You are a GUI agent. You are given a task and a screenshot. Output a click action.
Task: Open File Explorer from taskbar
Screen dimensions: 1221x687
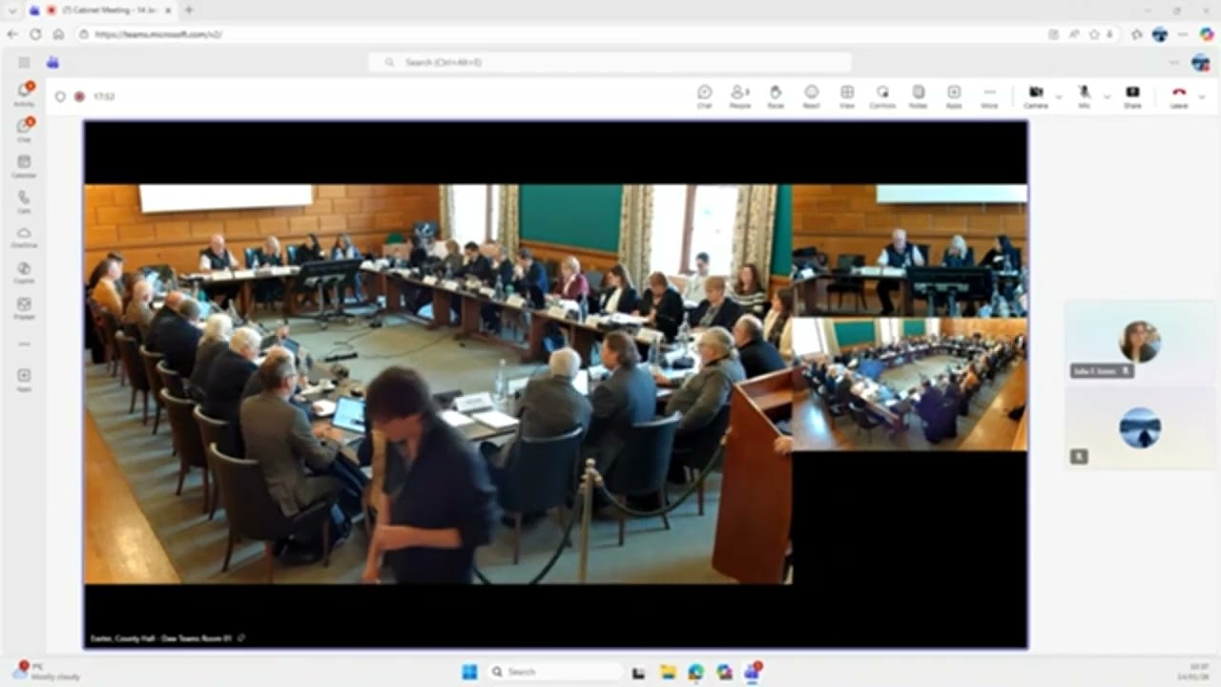point(668,672)
